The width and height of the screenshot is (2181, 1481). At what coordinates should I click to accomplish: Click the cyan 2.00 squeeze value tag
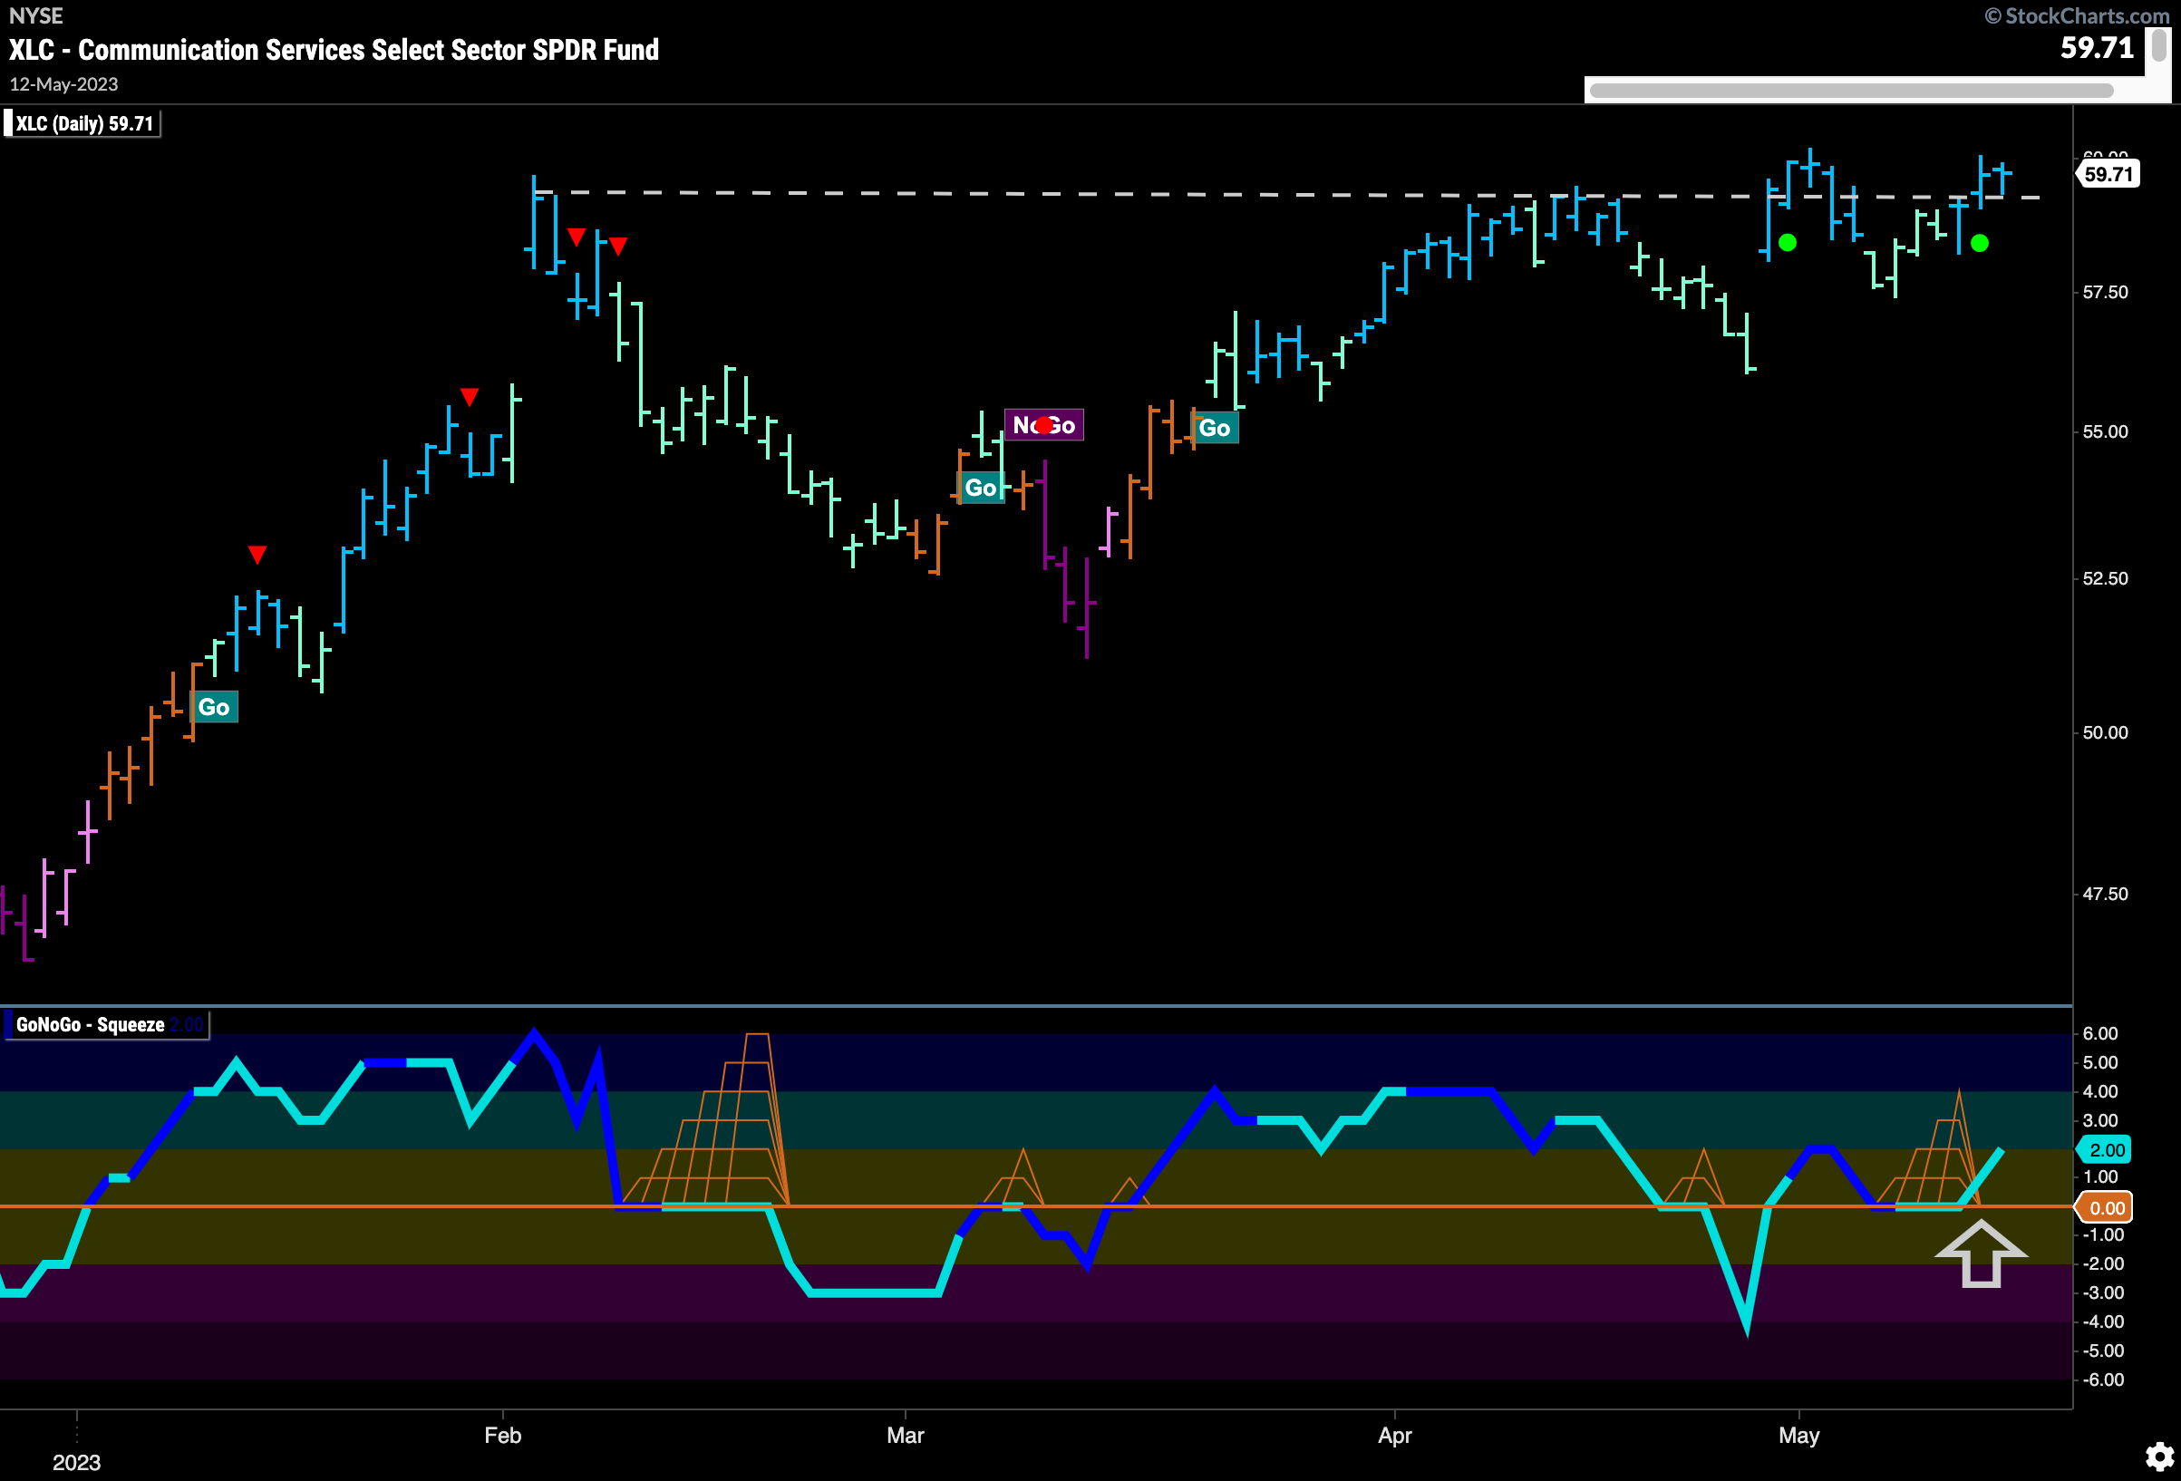[x=2104, y=1149]
